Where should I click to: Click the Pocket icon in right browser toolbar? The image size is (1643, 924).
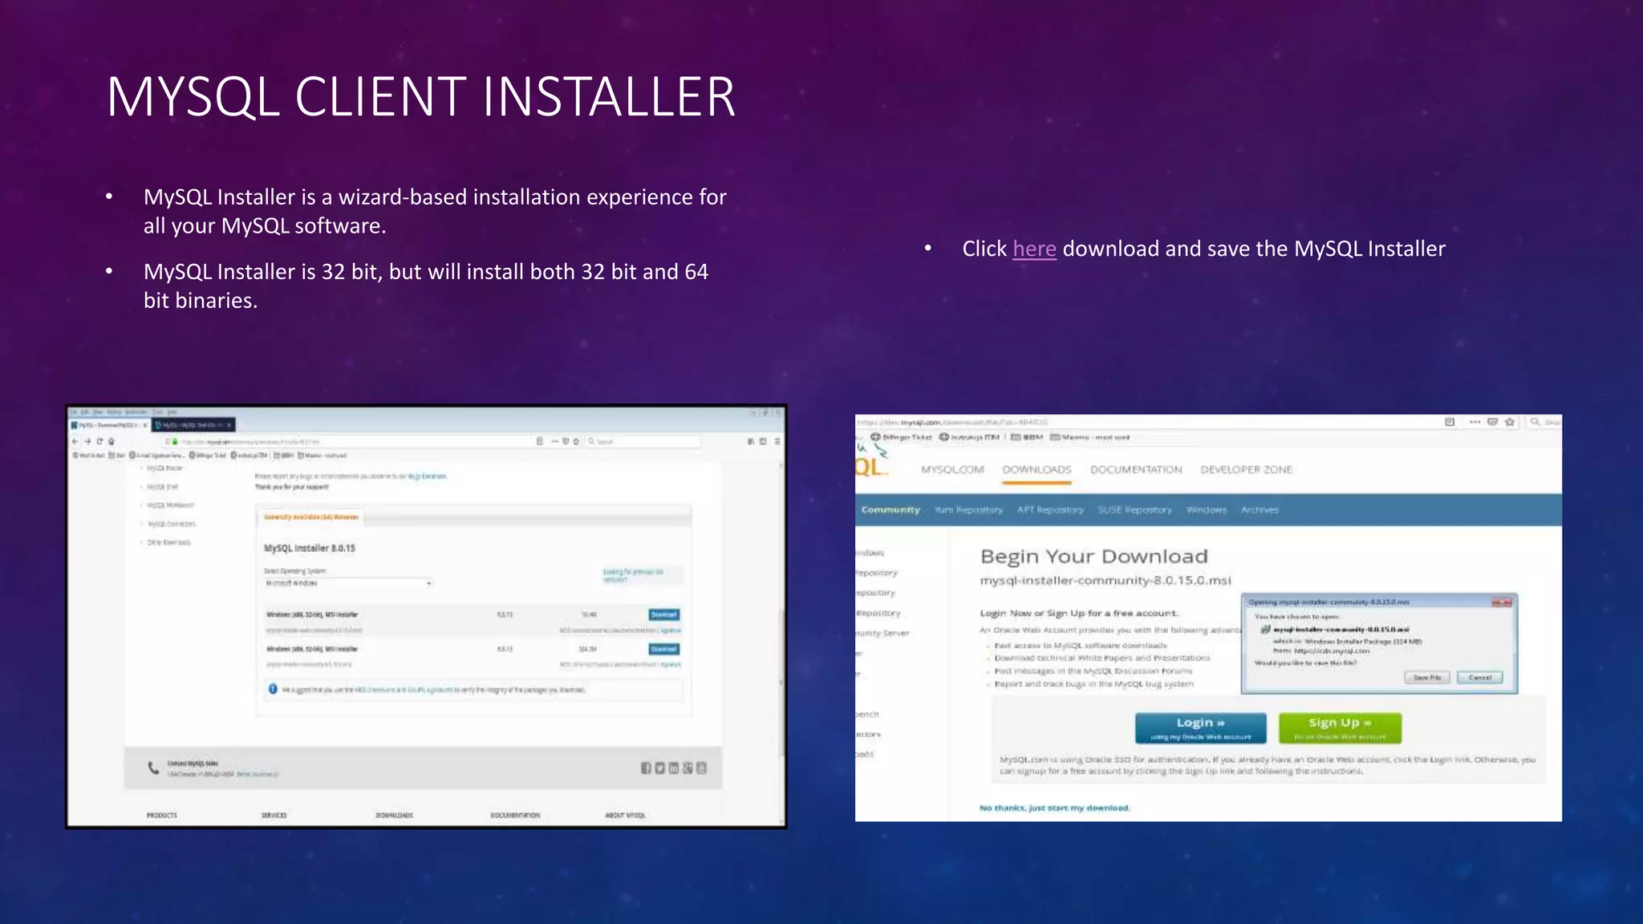[x=1492, y=422]
